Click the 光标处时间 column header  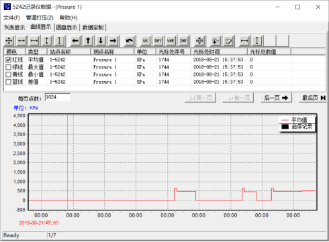click(219, 52)
